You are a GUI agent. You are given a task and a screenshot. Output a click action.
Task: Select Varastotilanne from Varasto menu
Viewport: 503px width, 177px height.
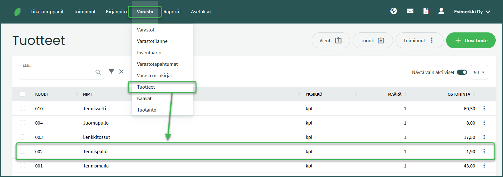click(x=152, y=41)
